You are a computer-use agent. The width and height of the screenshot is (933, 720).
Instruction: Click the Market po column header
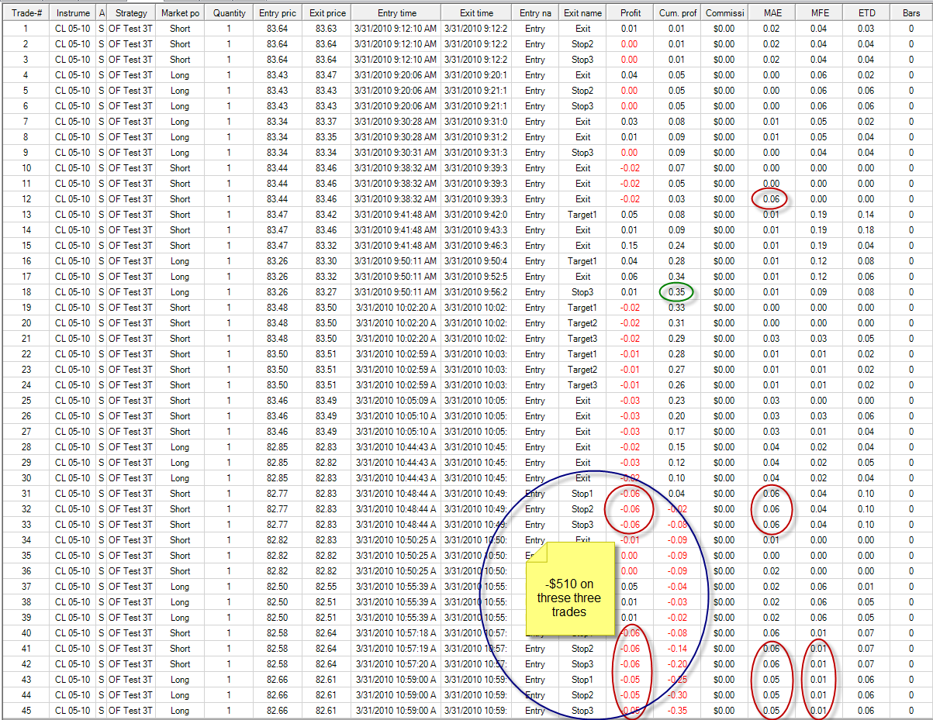pos(180,13)
